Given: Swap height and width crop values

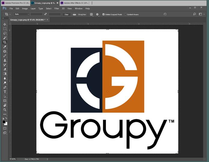Looking at the screenshot, I should click(46, 14).
